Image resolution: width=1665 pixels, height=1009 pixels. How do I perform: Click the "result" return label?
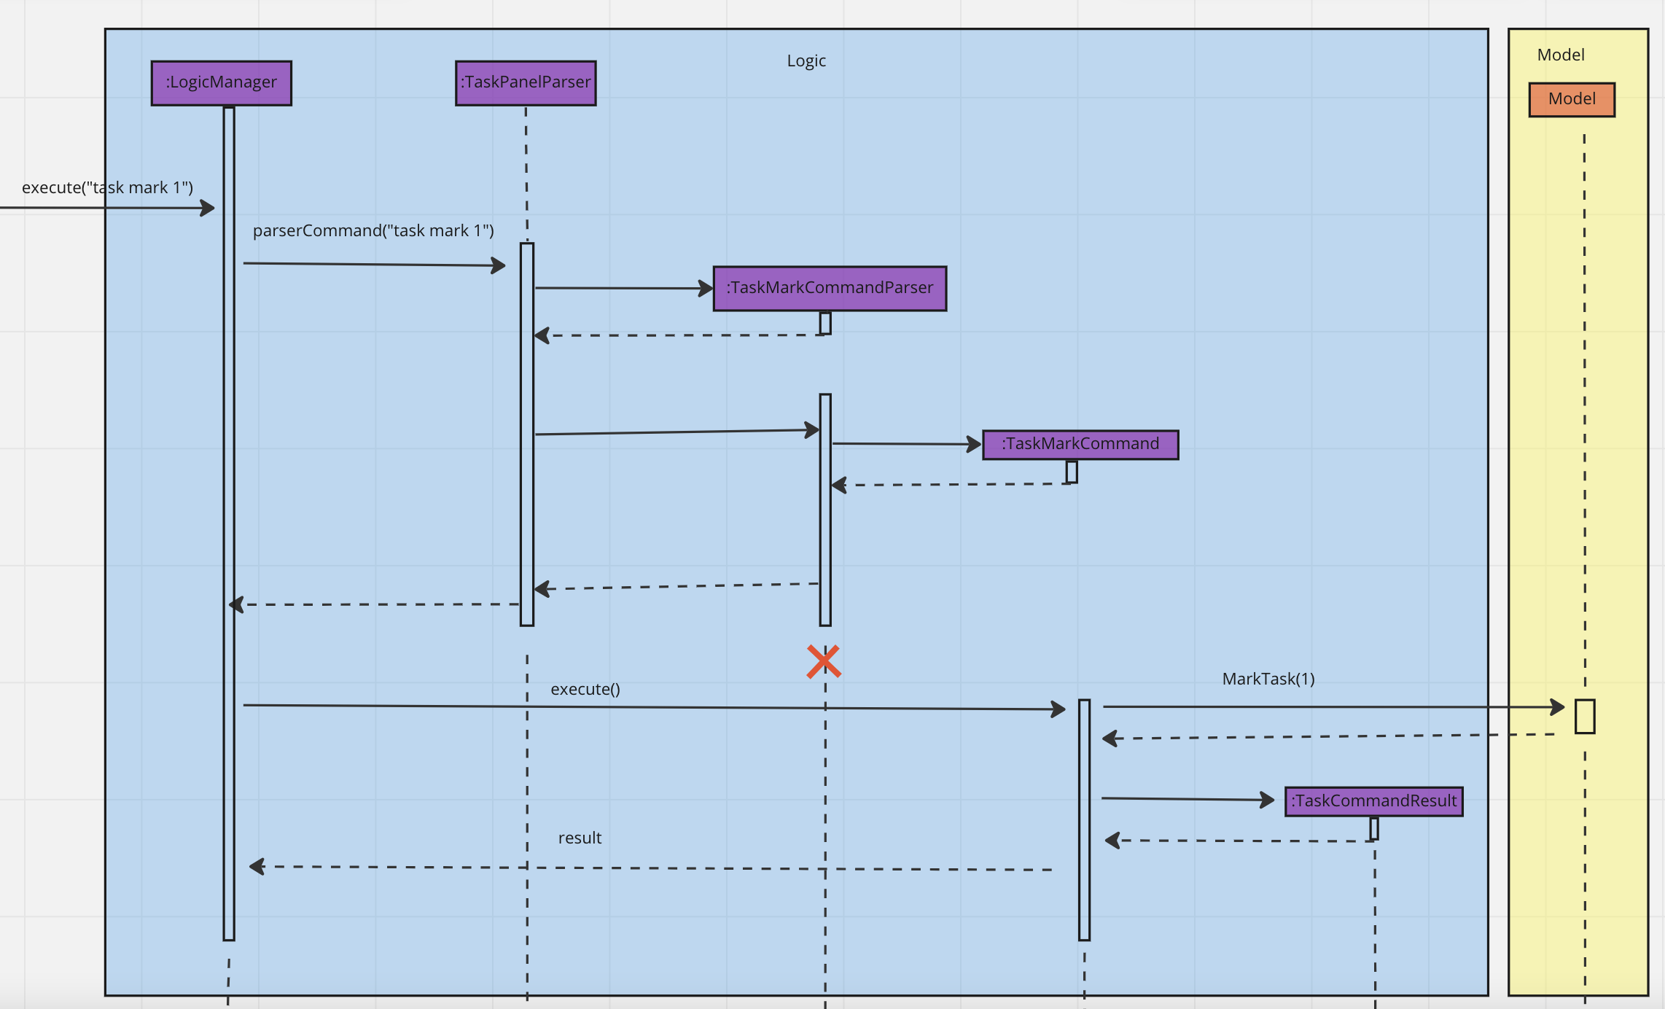(580, 838)
